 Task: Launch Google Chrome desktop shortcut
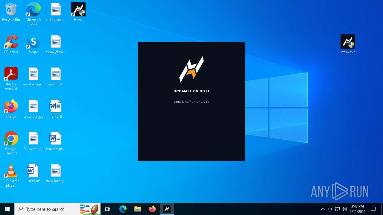[11, 143]
